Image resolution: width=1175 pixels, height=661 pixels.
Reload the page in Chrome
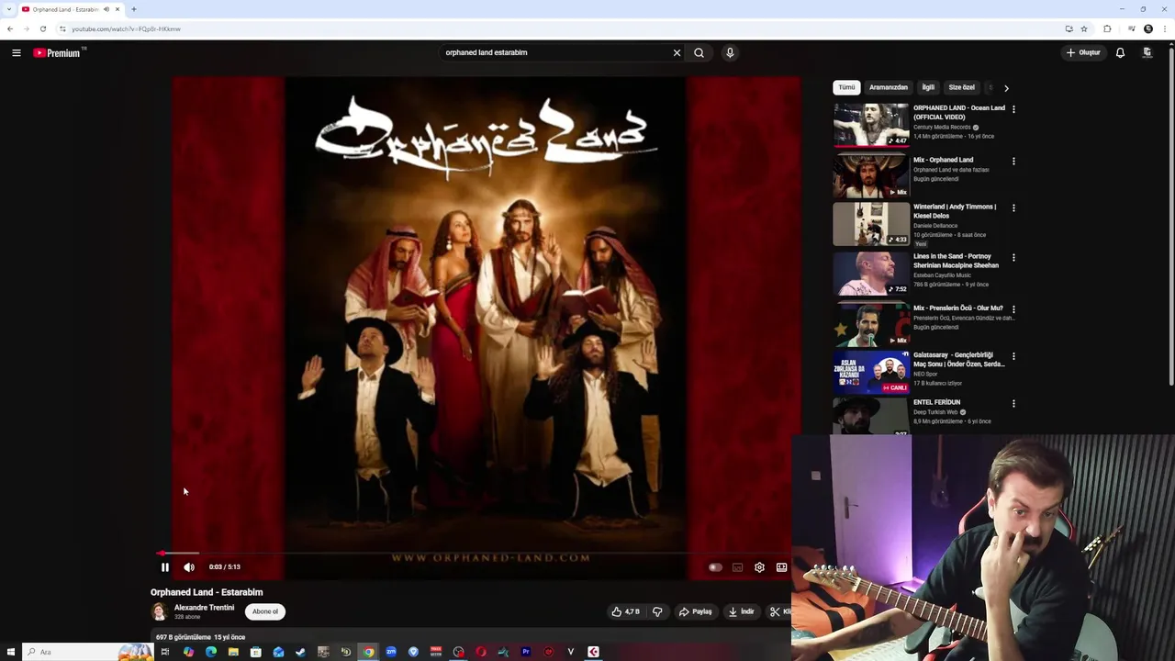coord(42,28)
